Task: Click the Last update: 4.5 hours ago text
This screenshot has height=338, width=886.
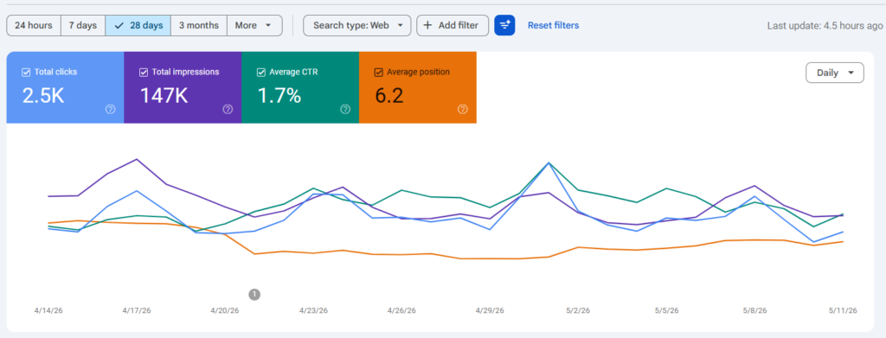Action: coord(825,26)
